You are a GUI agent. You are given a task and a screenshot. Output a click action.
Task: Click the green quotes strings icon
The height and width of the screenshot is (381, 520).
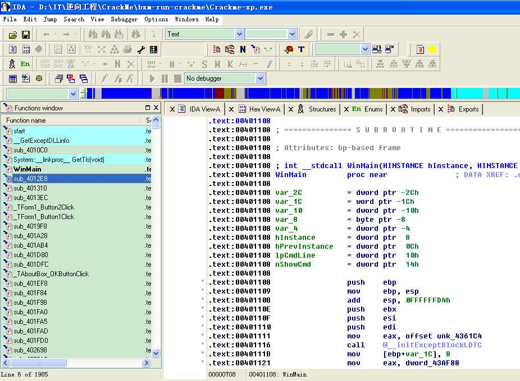click(268, 49)
